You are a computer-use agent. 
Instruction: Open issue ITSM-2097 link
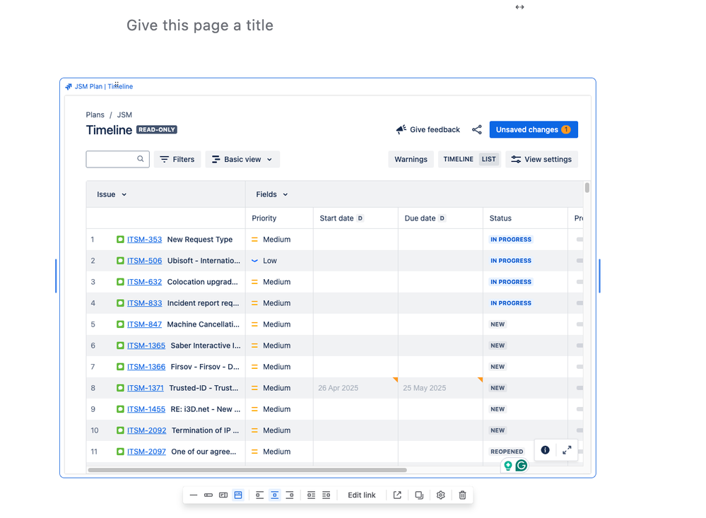(x=146, y=452)
